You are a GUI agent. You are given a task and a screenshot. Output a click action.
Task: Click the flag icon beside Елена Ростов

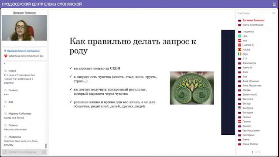[240, 144]
